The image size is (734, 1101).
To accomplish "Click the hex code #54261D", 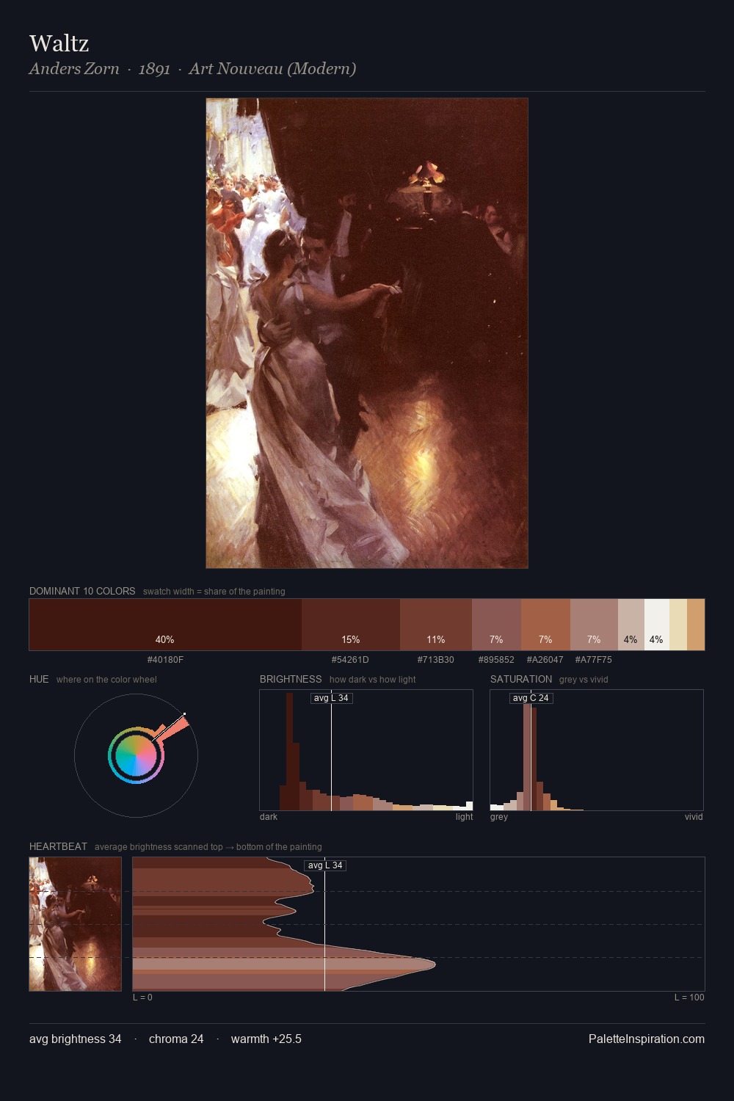I will coord(350,660).
